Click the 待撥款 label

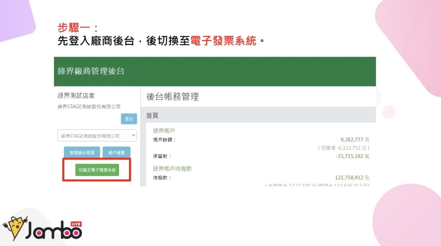click(162, 178)
